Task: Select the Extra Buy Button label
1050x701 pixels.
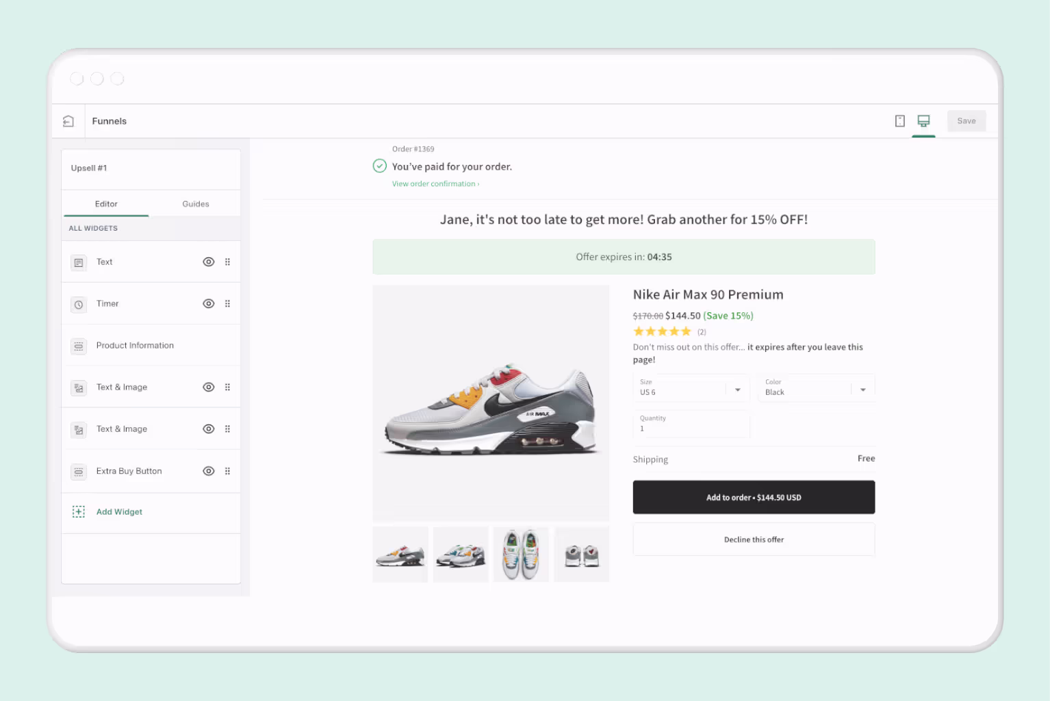Action: (129, 471)
